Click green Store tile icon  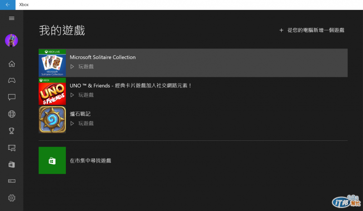52,160
